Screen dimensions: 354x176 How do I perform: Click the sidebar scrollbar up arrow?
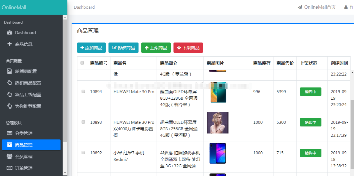pyautogui.click(x=65, y=17)
